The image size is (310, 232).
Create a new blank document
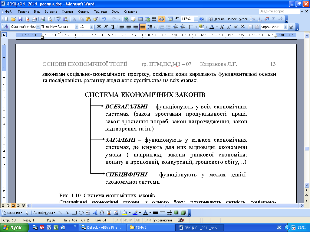[6, 19]
